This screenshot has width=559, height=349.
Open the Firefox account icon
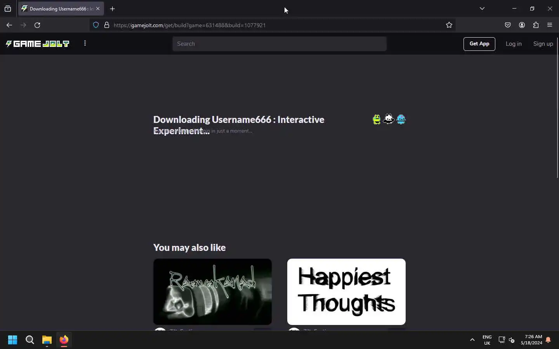coord(522,25)
